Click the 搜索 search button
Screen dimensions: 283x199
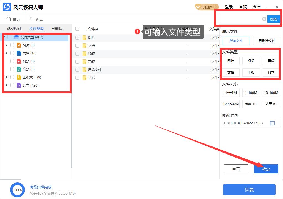click(274, 19)
